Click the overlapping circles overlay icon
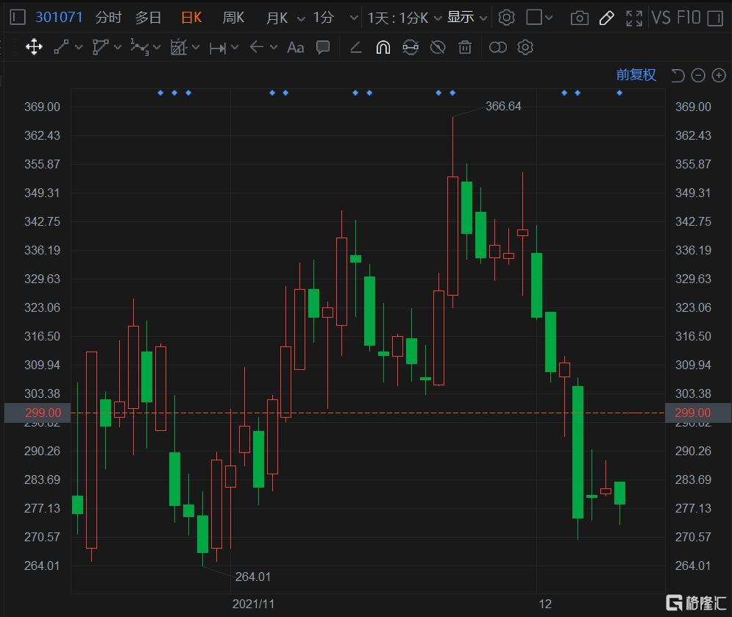Image resolution: width=732 pixels, height=617 pixels. pyautogui.click(x=497, y=47)
